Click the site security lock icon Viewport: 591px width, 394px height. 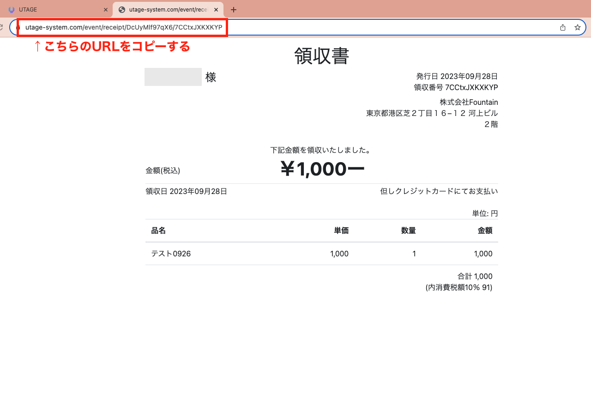(x=18, y=28)
